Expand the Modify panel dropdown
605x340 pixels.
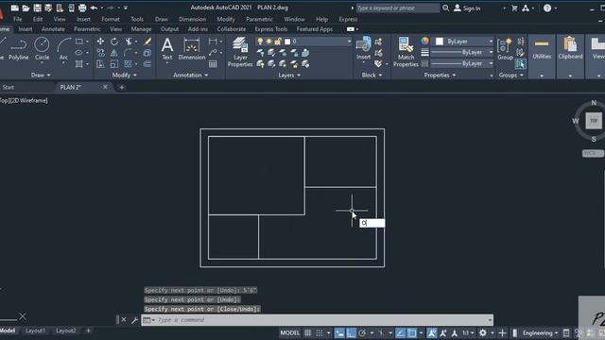click(x=124, y=76)
